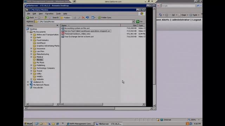This screenshot has width=225, height=126.
Task: Click the Logout link in browser
Action: pyautogui.click(x=197, y=20)
